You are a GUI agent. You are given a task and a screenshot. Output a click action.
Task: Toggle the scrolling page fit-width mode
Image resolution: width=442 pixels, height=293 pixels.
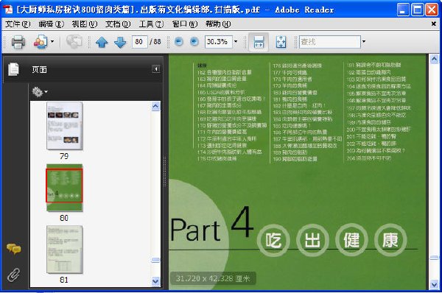[x=259, y=42]
